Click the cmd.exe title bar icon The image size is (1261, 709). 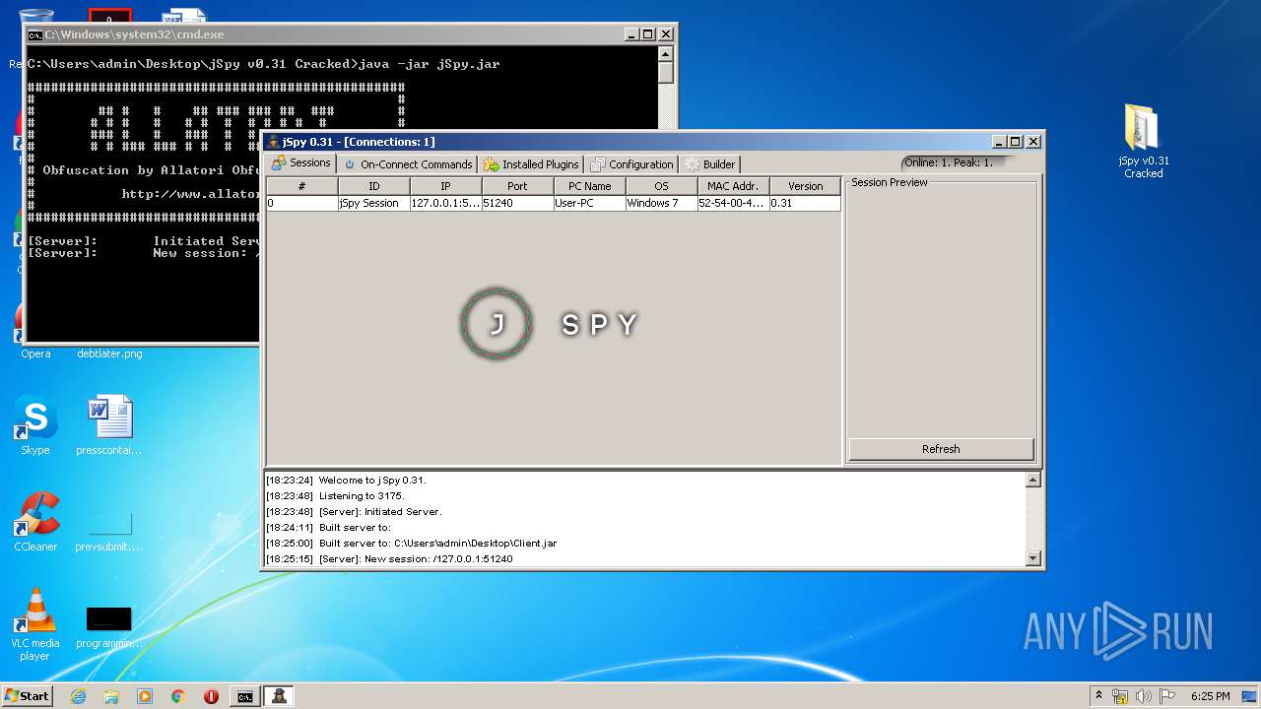click(34, 34)
